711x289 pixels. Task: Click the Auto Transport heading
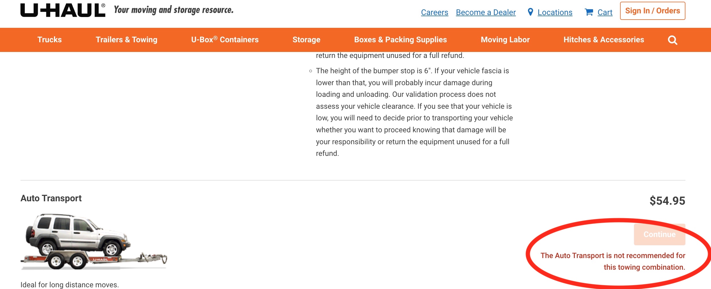[x=51, y=198]
